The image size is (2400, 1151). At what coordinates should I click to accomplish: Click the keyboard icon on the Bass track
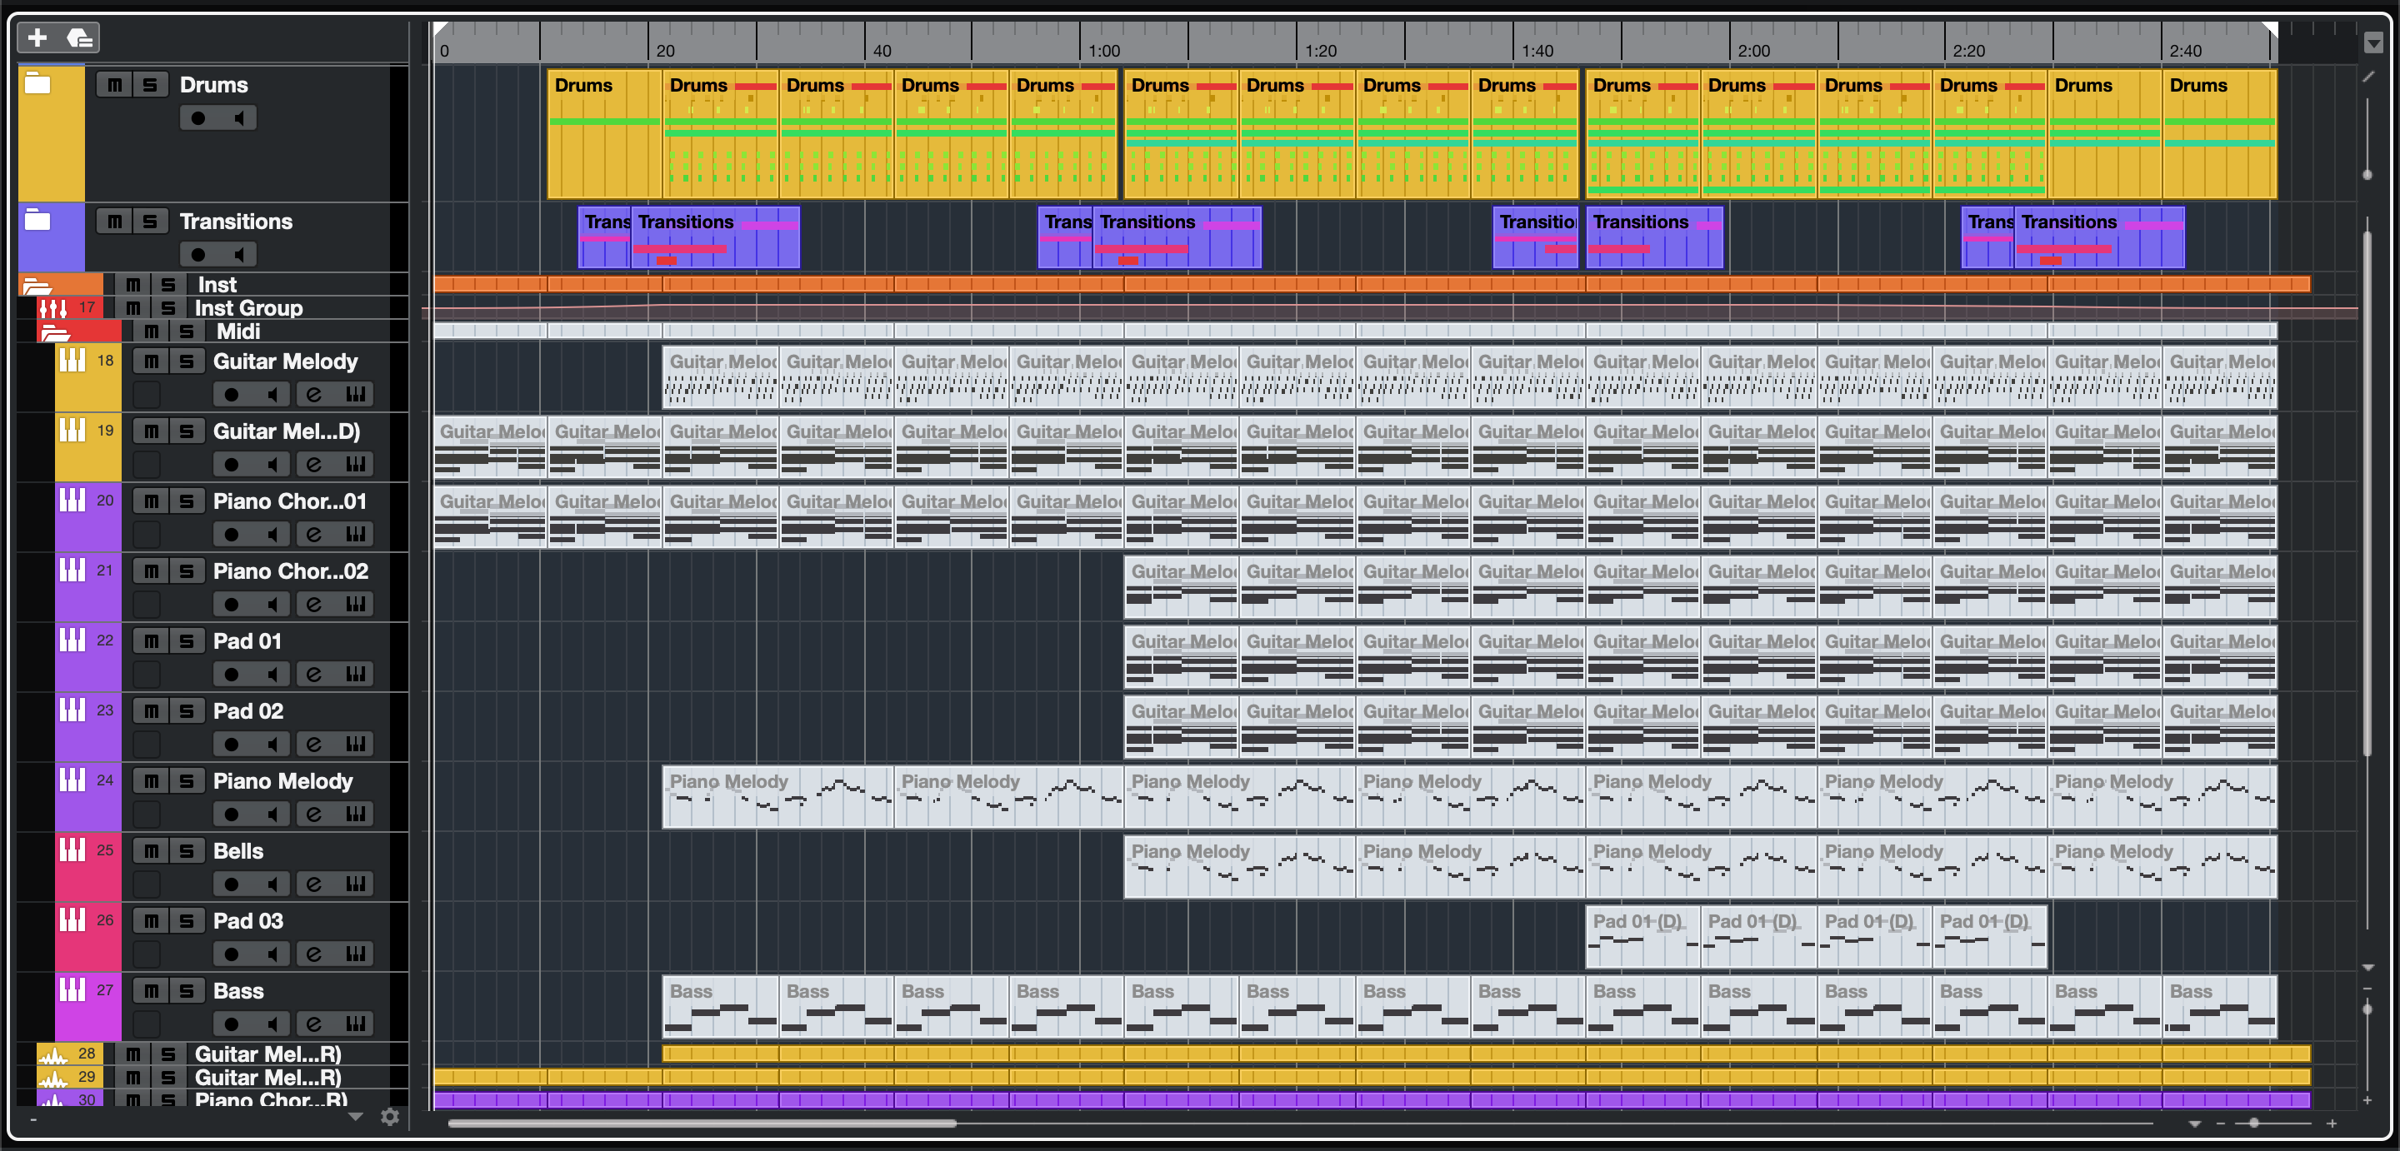[x=355, y=1024]
